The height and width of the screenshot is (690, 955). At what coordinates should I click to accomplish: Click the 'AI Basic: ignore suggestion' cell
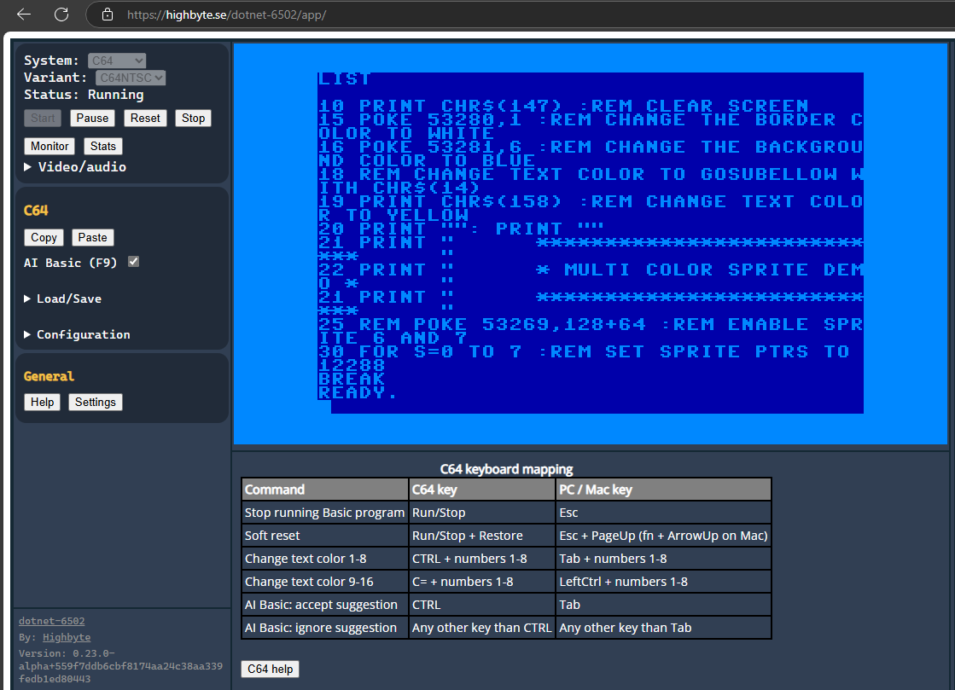pos(324,628)
